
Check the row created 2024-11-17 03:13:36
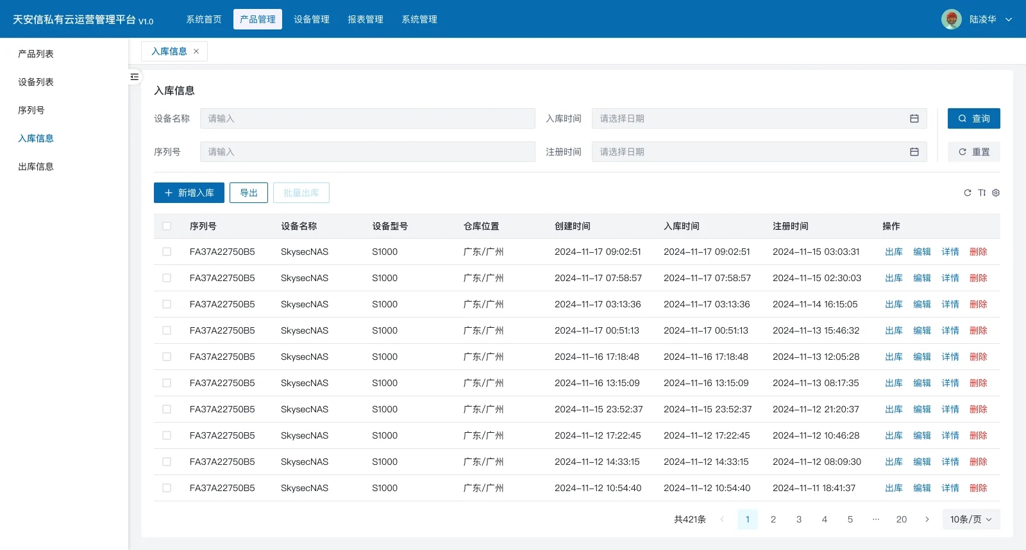tap(167, 304)
